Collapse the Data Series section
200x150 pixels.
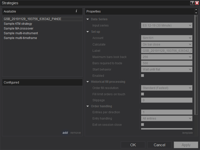tap(88, 19)
